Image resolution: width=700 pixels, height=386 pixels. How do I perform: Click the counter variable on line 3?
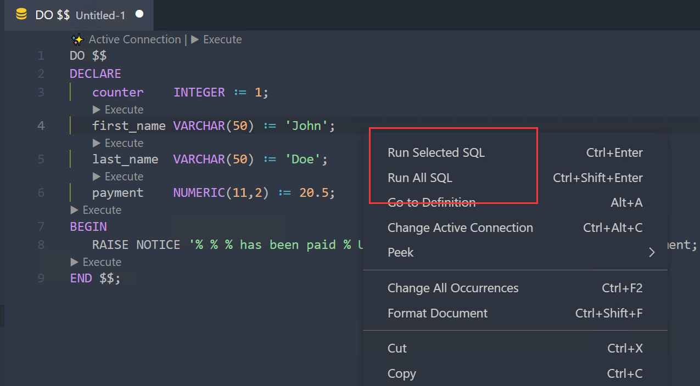click(118, 92)
